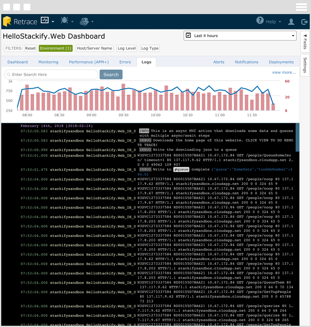Click the 08:00 label on chart axis
The width and height of the screenshot is (311, 327).
pos(27,115)
